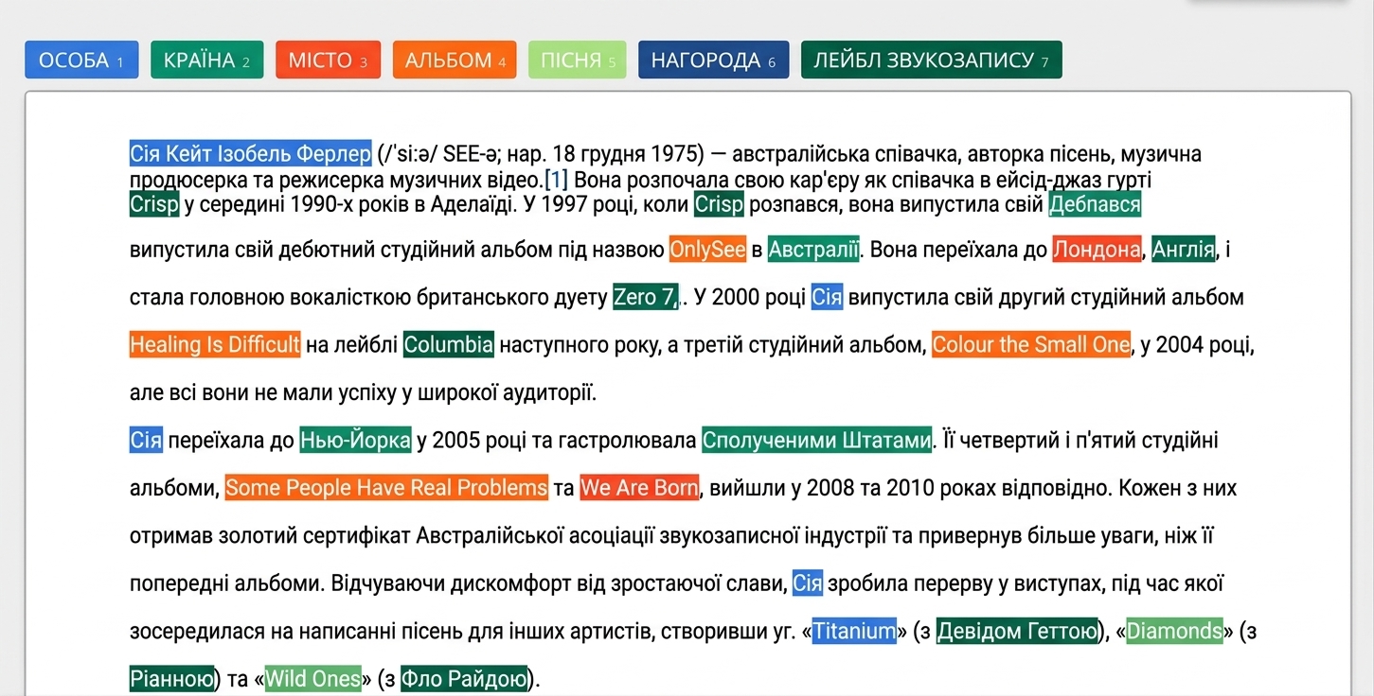
Task: Select the 'Columbia' label annotation
Action: [x=449, y=344]
